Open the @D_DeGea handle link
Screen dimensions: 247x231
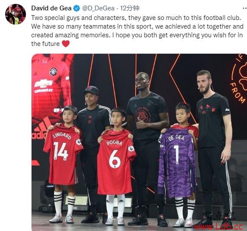coord(98,8)
